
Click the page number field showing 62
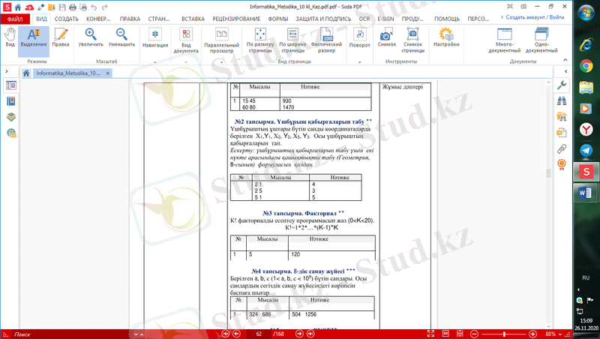click(x=263, y=333)
